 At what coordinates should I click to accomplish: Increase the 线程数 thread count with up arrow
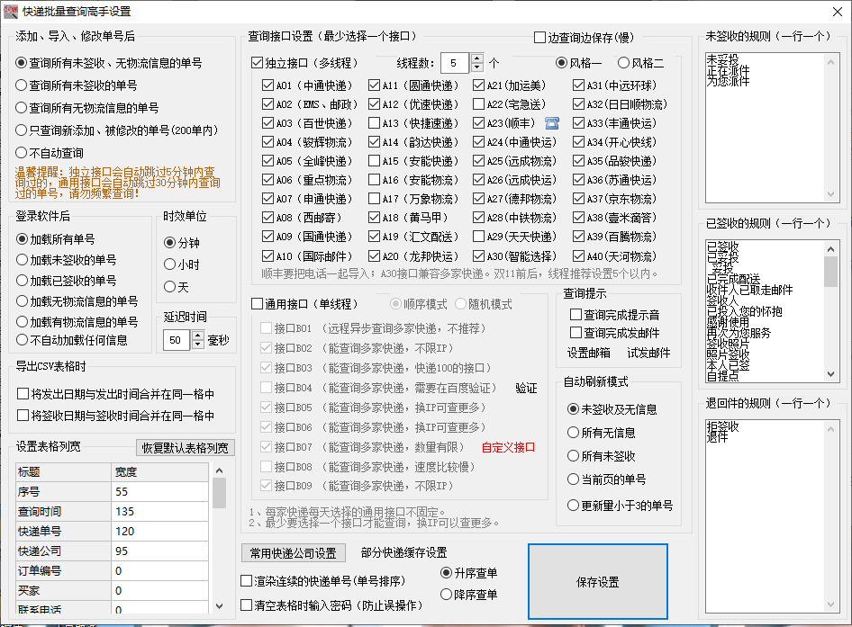(476, 58)
